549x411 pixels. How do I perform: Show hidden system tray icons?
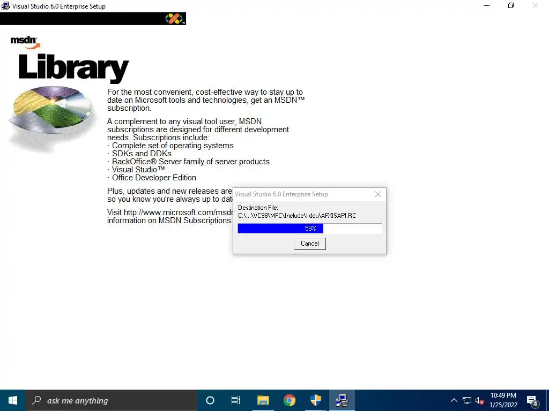(x=454, y=400)
